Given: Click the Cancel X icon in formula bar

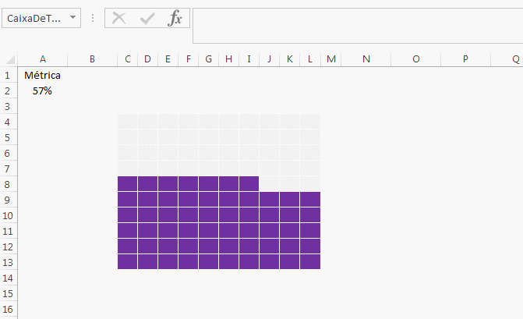Looking at the screenshot, I should pyautogui.click(x=119, y=19).
